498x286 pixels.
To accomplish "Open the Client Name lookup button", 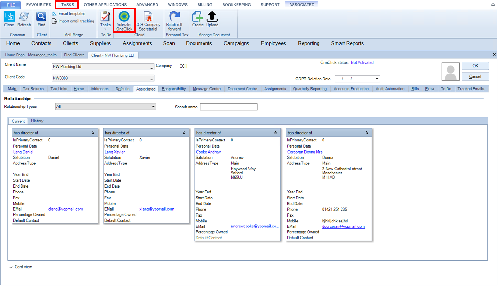I will pos(152,67).
